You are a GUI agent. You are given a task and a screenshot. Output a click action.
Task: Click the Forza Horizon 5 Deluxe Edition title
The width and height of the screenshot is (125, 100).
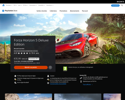coord(31,42)
